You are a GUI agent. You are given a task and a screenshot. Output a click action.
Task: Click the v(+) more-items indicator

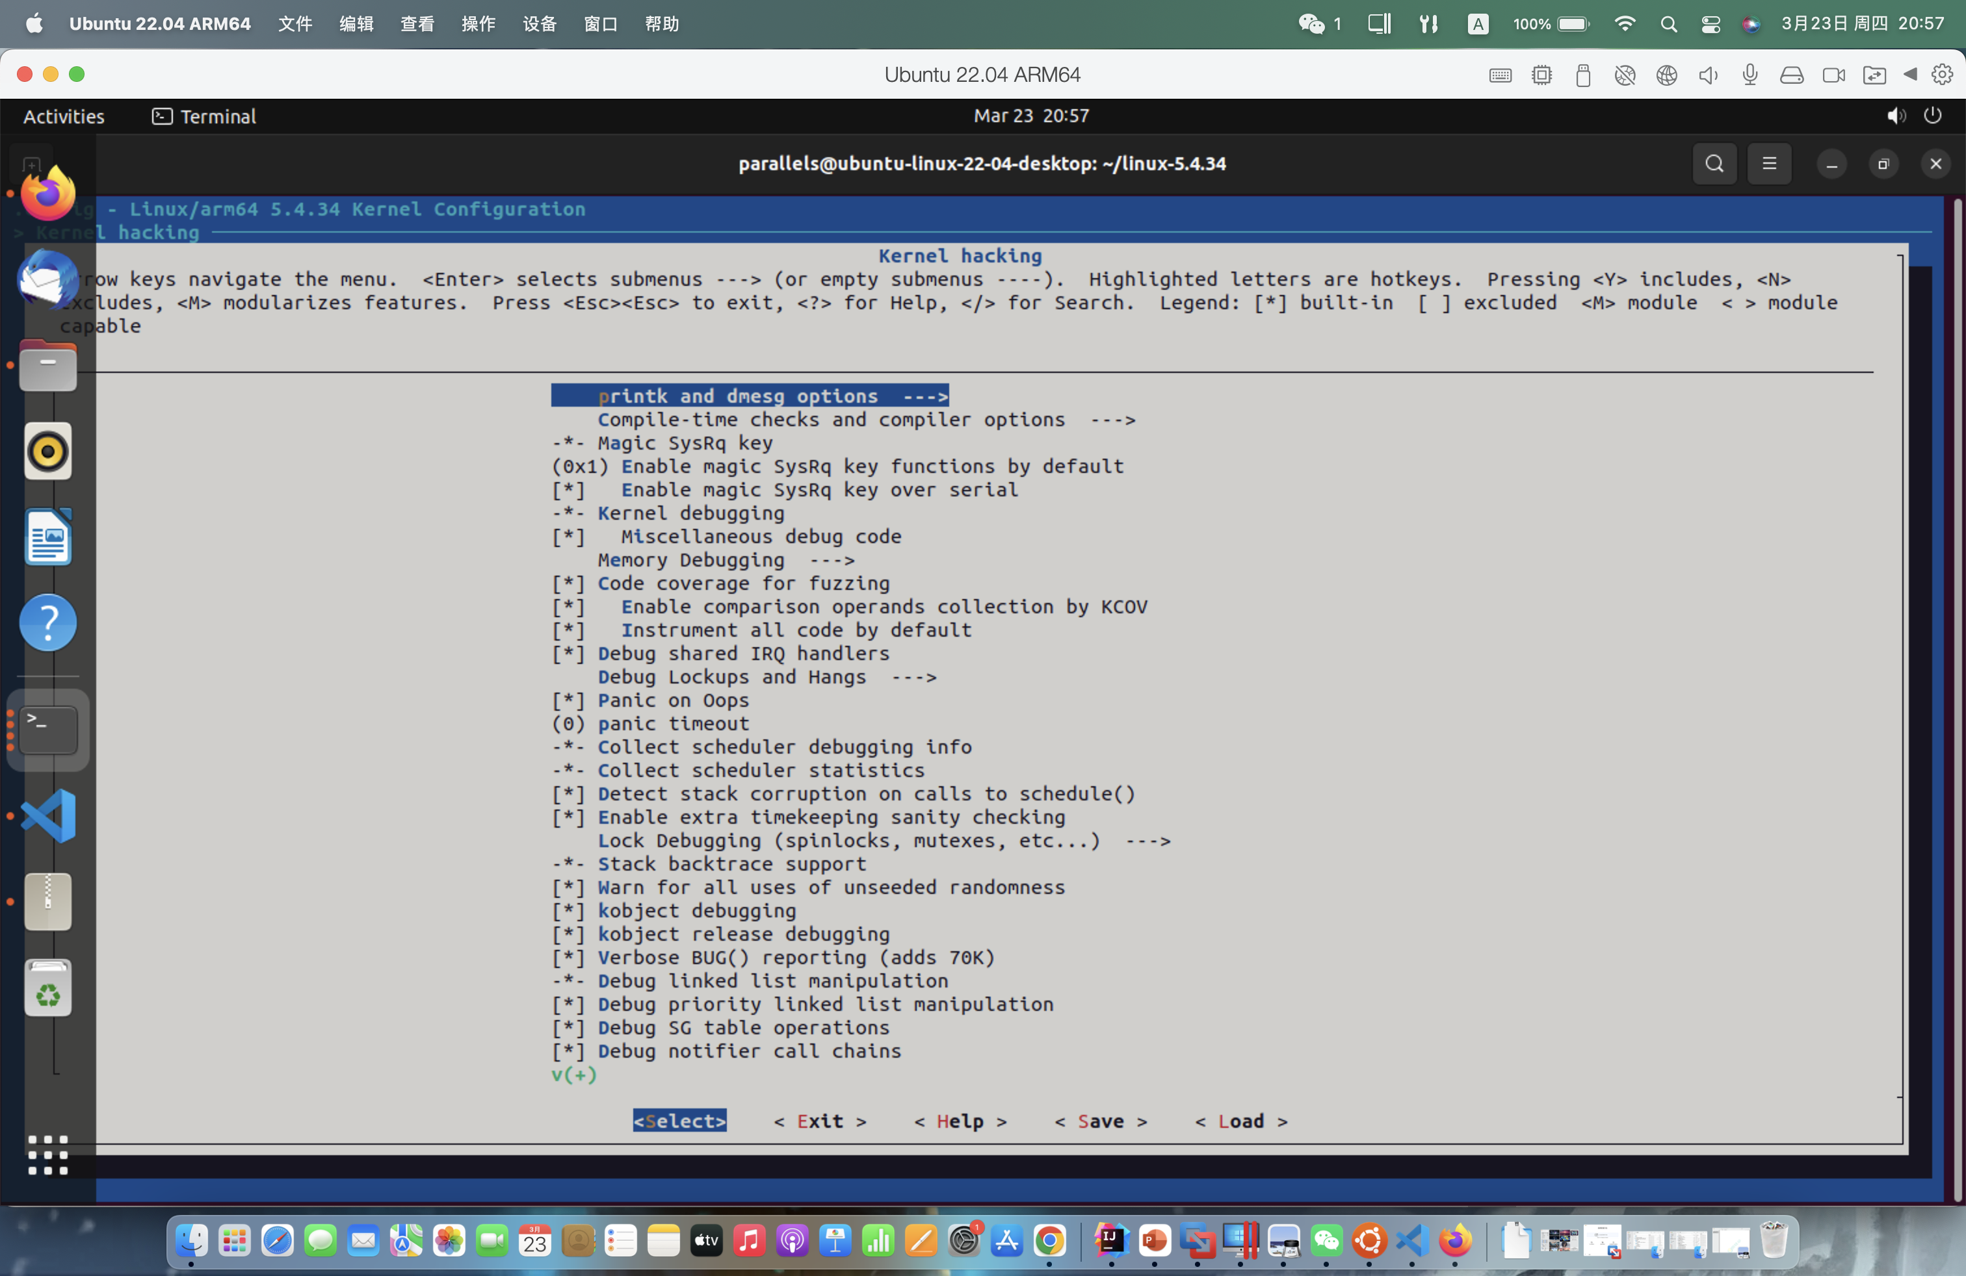(x=574, y=1075)
